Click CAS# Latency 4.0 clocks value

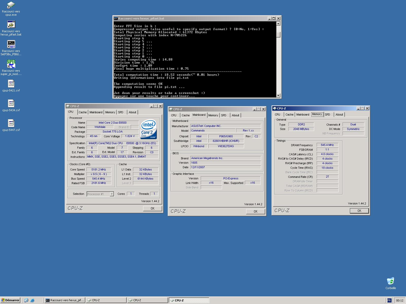(327, 154)
